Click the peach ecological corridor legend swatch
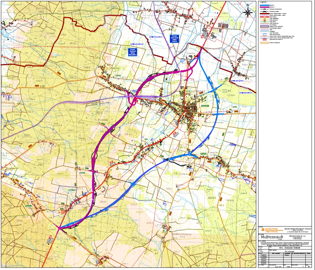This screenshot has height=270, width=315. [x=264, y=43]
